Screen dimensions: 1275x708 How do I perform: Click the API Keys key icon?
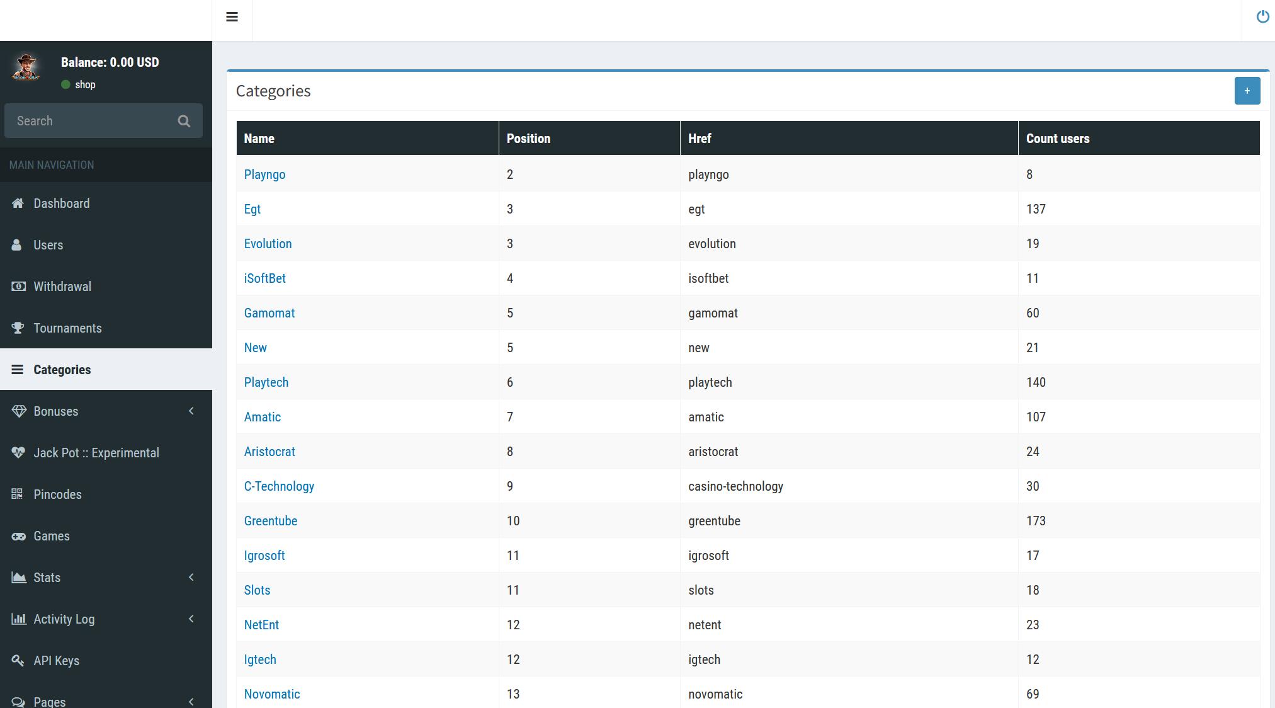coord(18,660)
